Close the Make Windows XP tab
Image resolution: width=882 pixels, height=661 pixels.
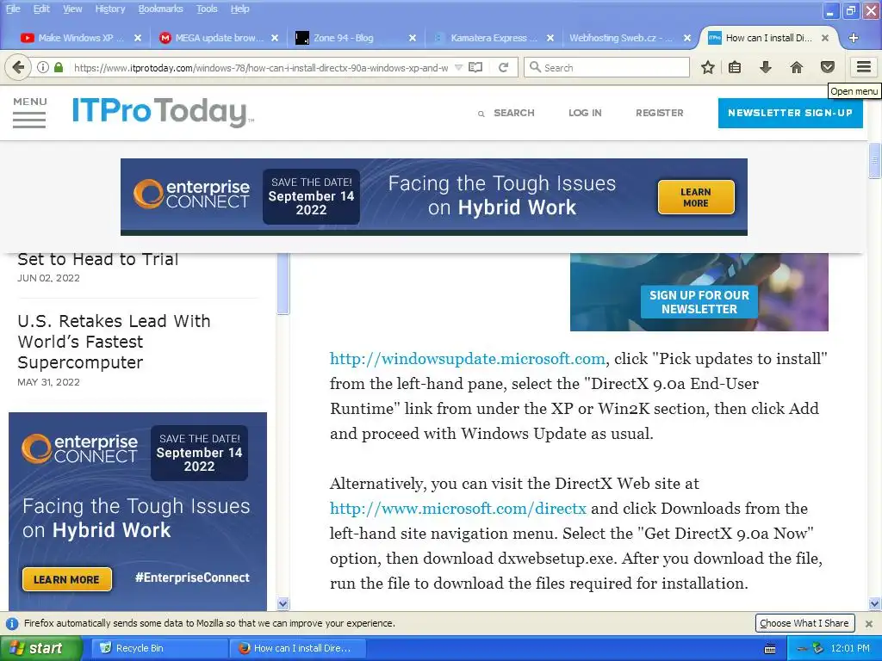coord(137,38)
